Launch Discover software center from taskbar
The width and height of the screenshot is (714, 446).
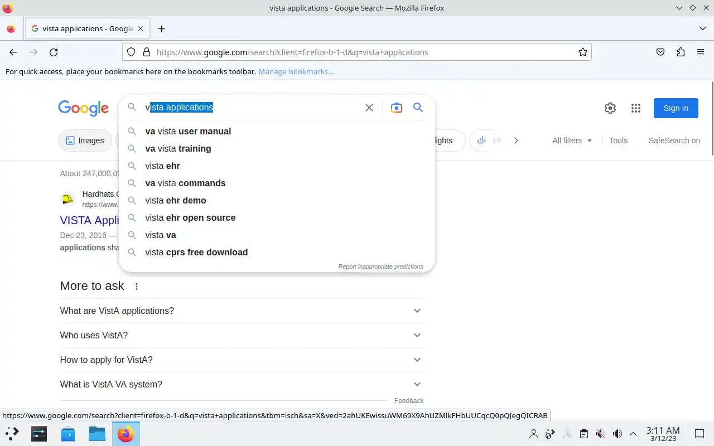pos(68,433)
